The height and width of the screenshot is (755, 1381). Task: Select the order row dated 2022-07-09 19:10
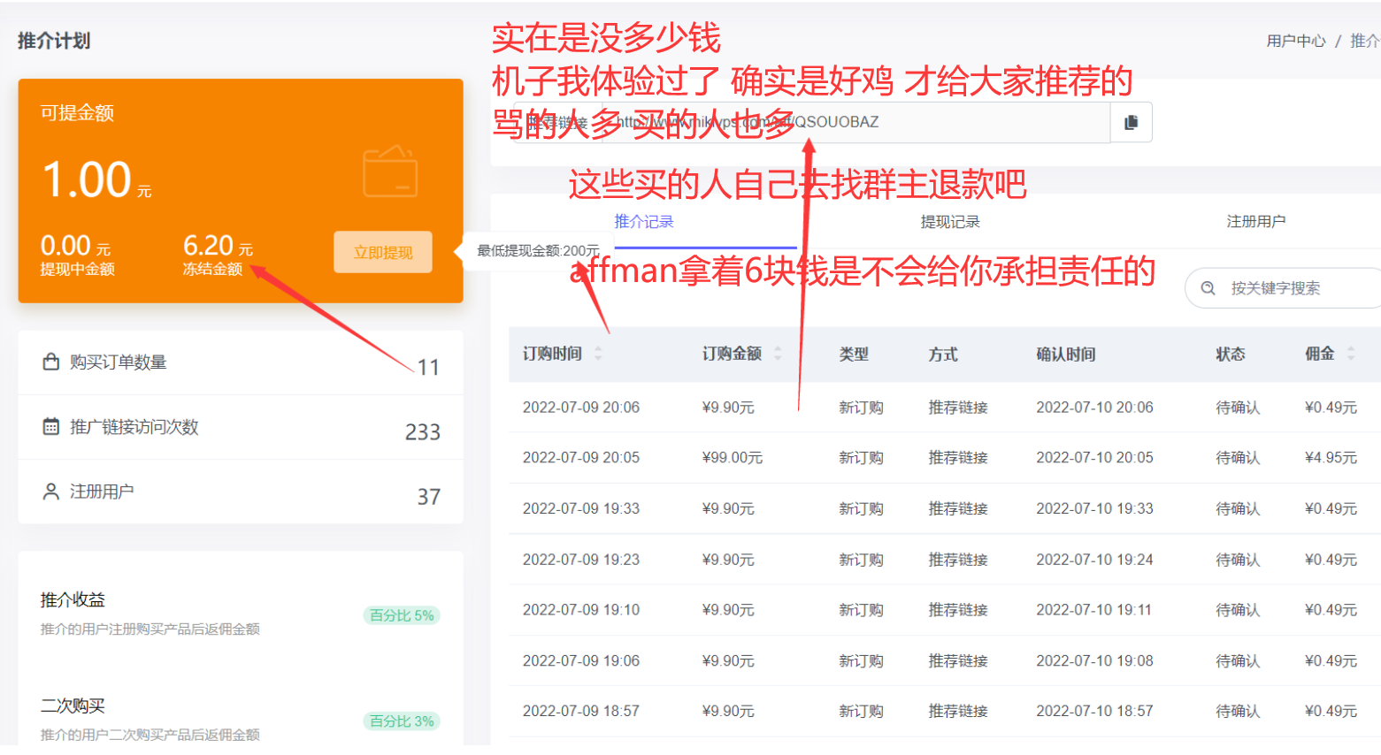(x=944, y=610)
